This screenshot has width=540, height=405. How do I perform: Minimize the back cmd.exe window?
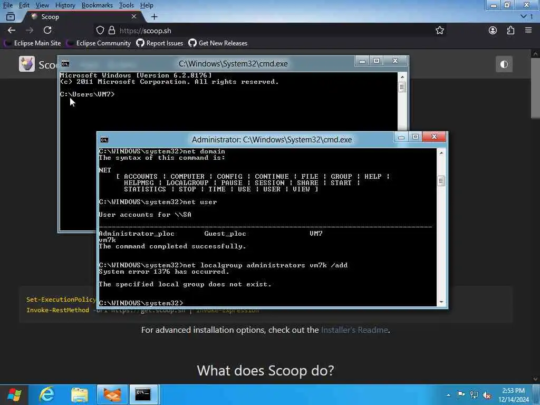pyautogui.click(x=362, y=61)
